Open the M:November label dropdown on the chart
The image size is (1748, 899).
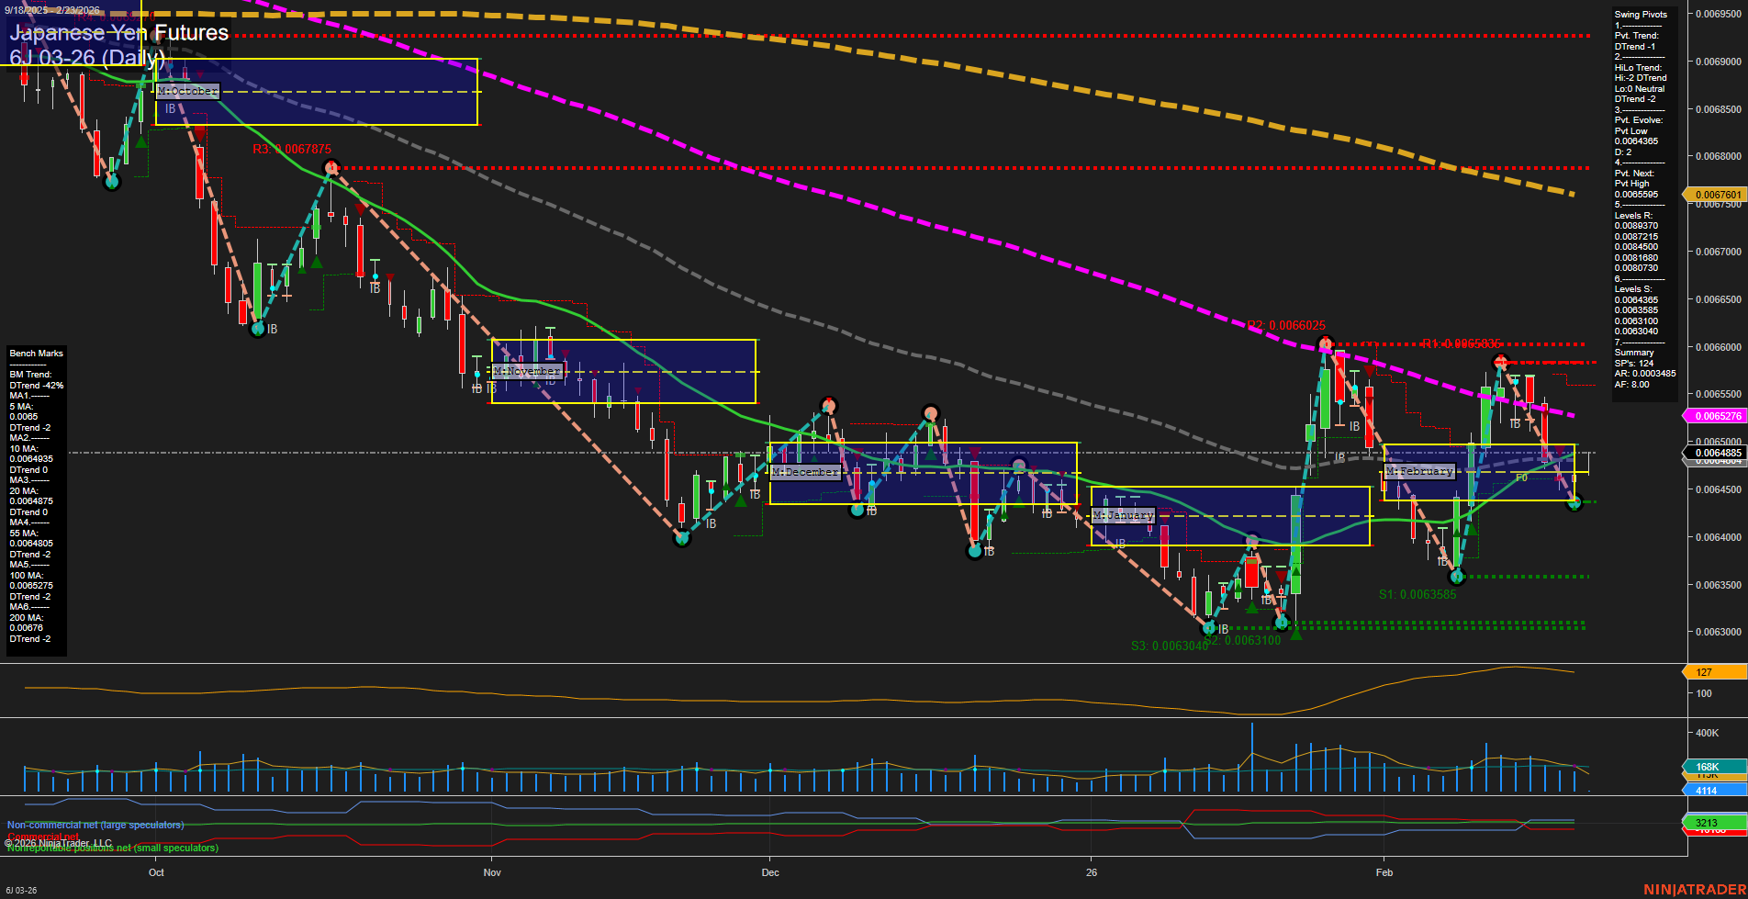tap(528, 370)
